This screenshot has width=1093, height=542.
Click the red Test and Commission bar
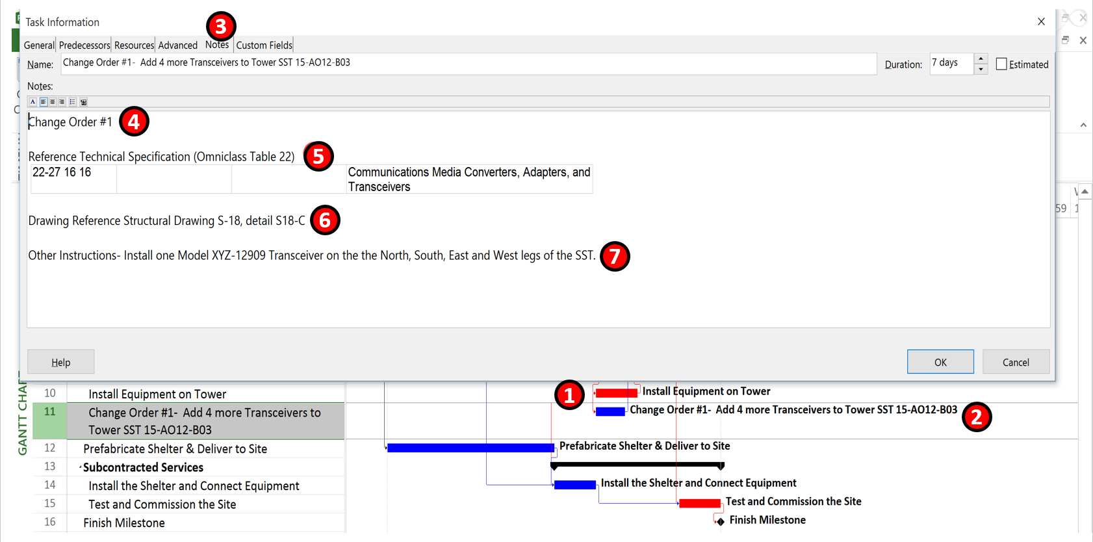(x=699, y=503)
